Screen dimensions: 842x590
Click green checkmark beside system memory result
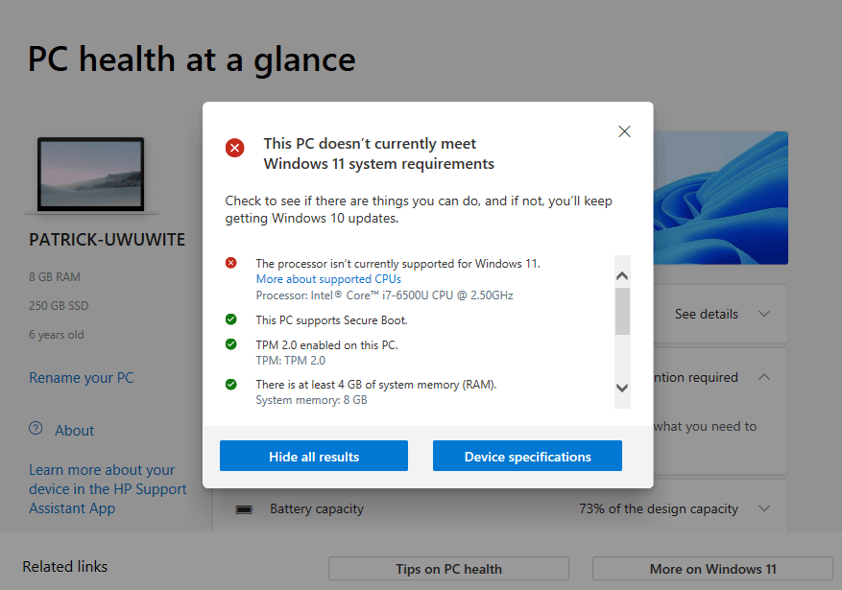click(230, 384)
